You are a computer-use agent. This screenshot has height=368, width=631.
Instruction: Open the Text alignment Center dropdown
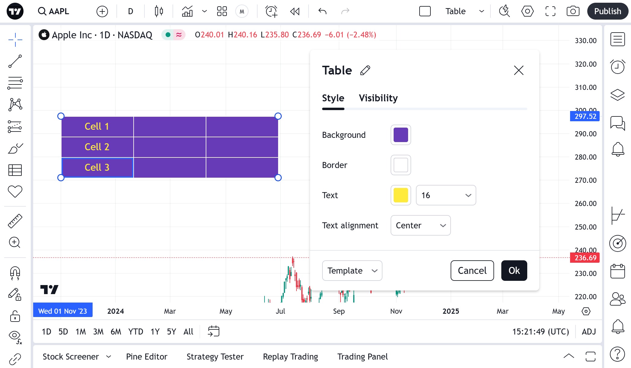coord(420,225)
